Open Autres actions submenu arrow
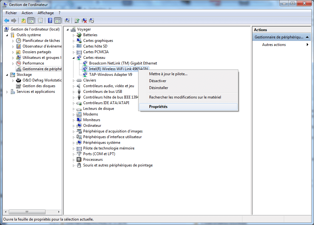314x225 pixels. coord(307,45)
